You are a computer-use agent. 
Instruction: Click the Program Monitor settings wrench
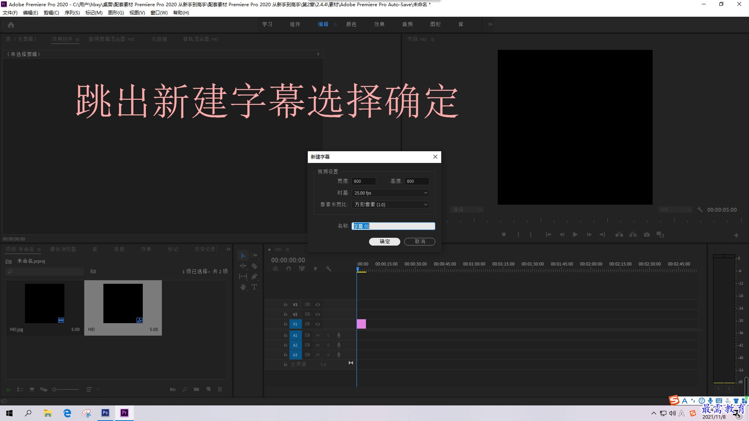tap(700, 210)
